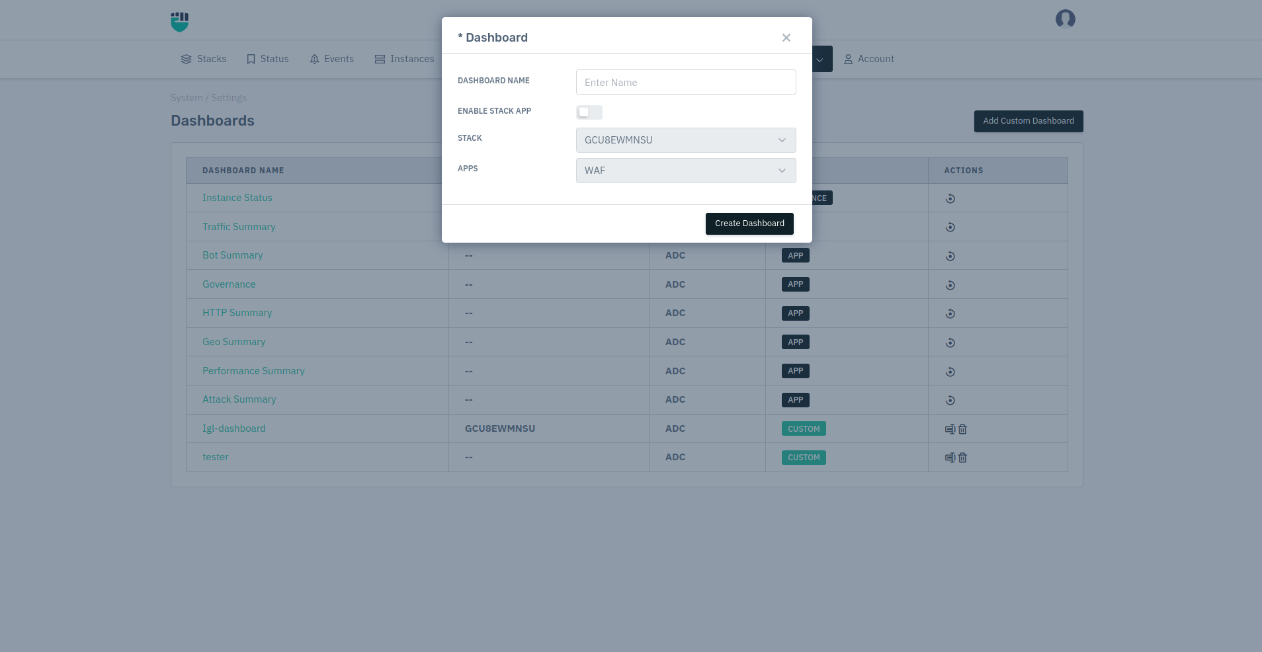Open the Apps dropdown showing WAF

tap(686, 171)
